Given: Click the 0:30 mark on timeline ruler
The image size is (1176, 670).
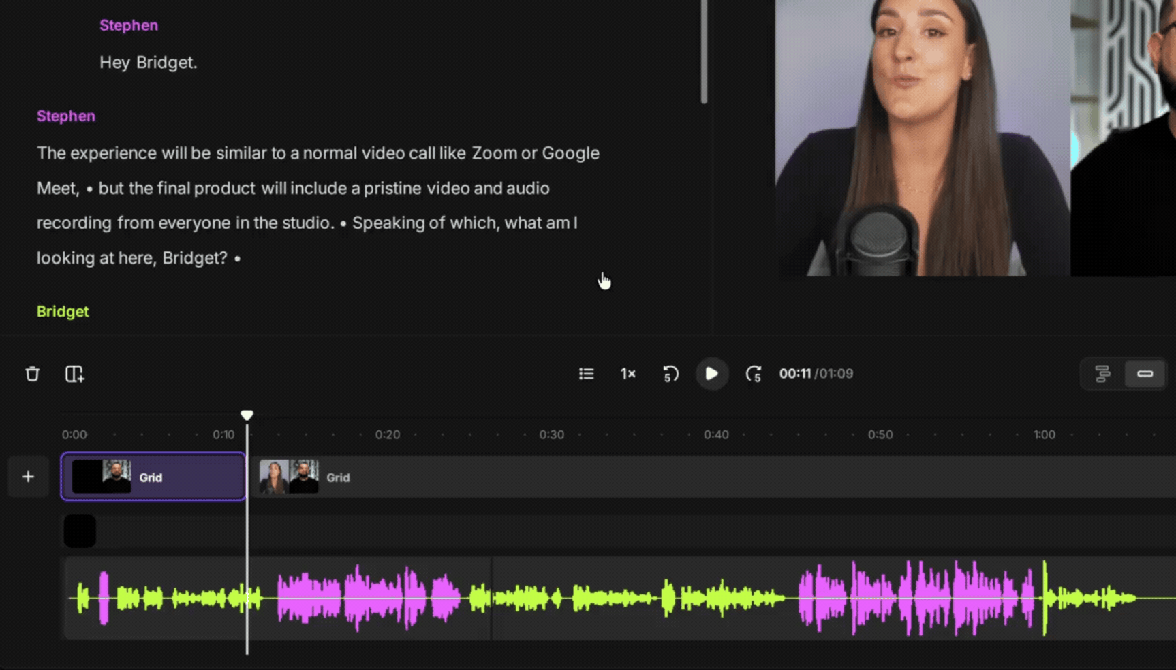Looking at the screenshot, I should tap(551, 434).
